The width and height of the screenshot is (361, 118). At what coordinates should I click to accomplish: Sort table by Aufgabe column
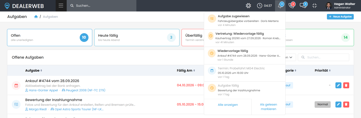click(34, 71)
